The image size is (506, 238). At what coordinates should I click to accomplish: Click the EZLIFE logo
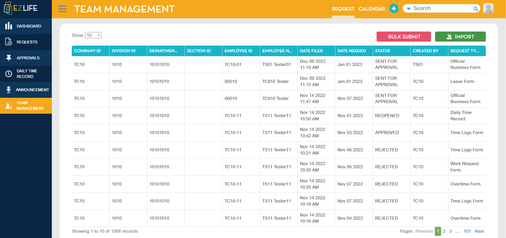pyautogui.click(x=21, y=8)
